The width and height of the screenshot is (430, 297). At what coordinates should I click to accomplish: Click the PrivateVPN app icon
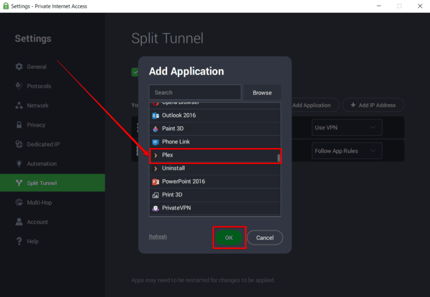[156, 208]
